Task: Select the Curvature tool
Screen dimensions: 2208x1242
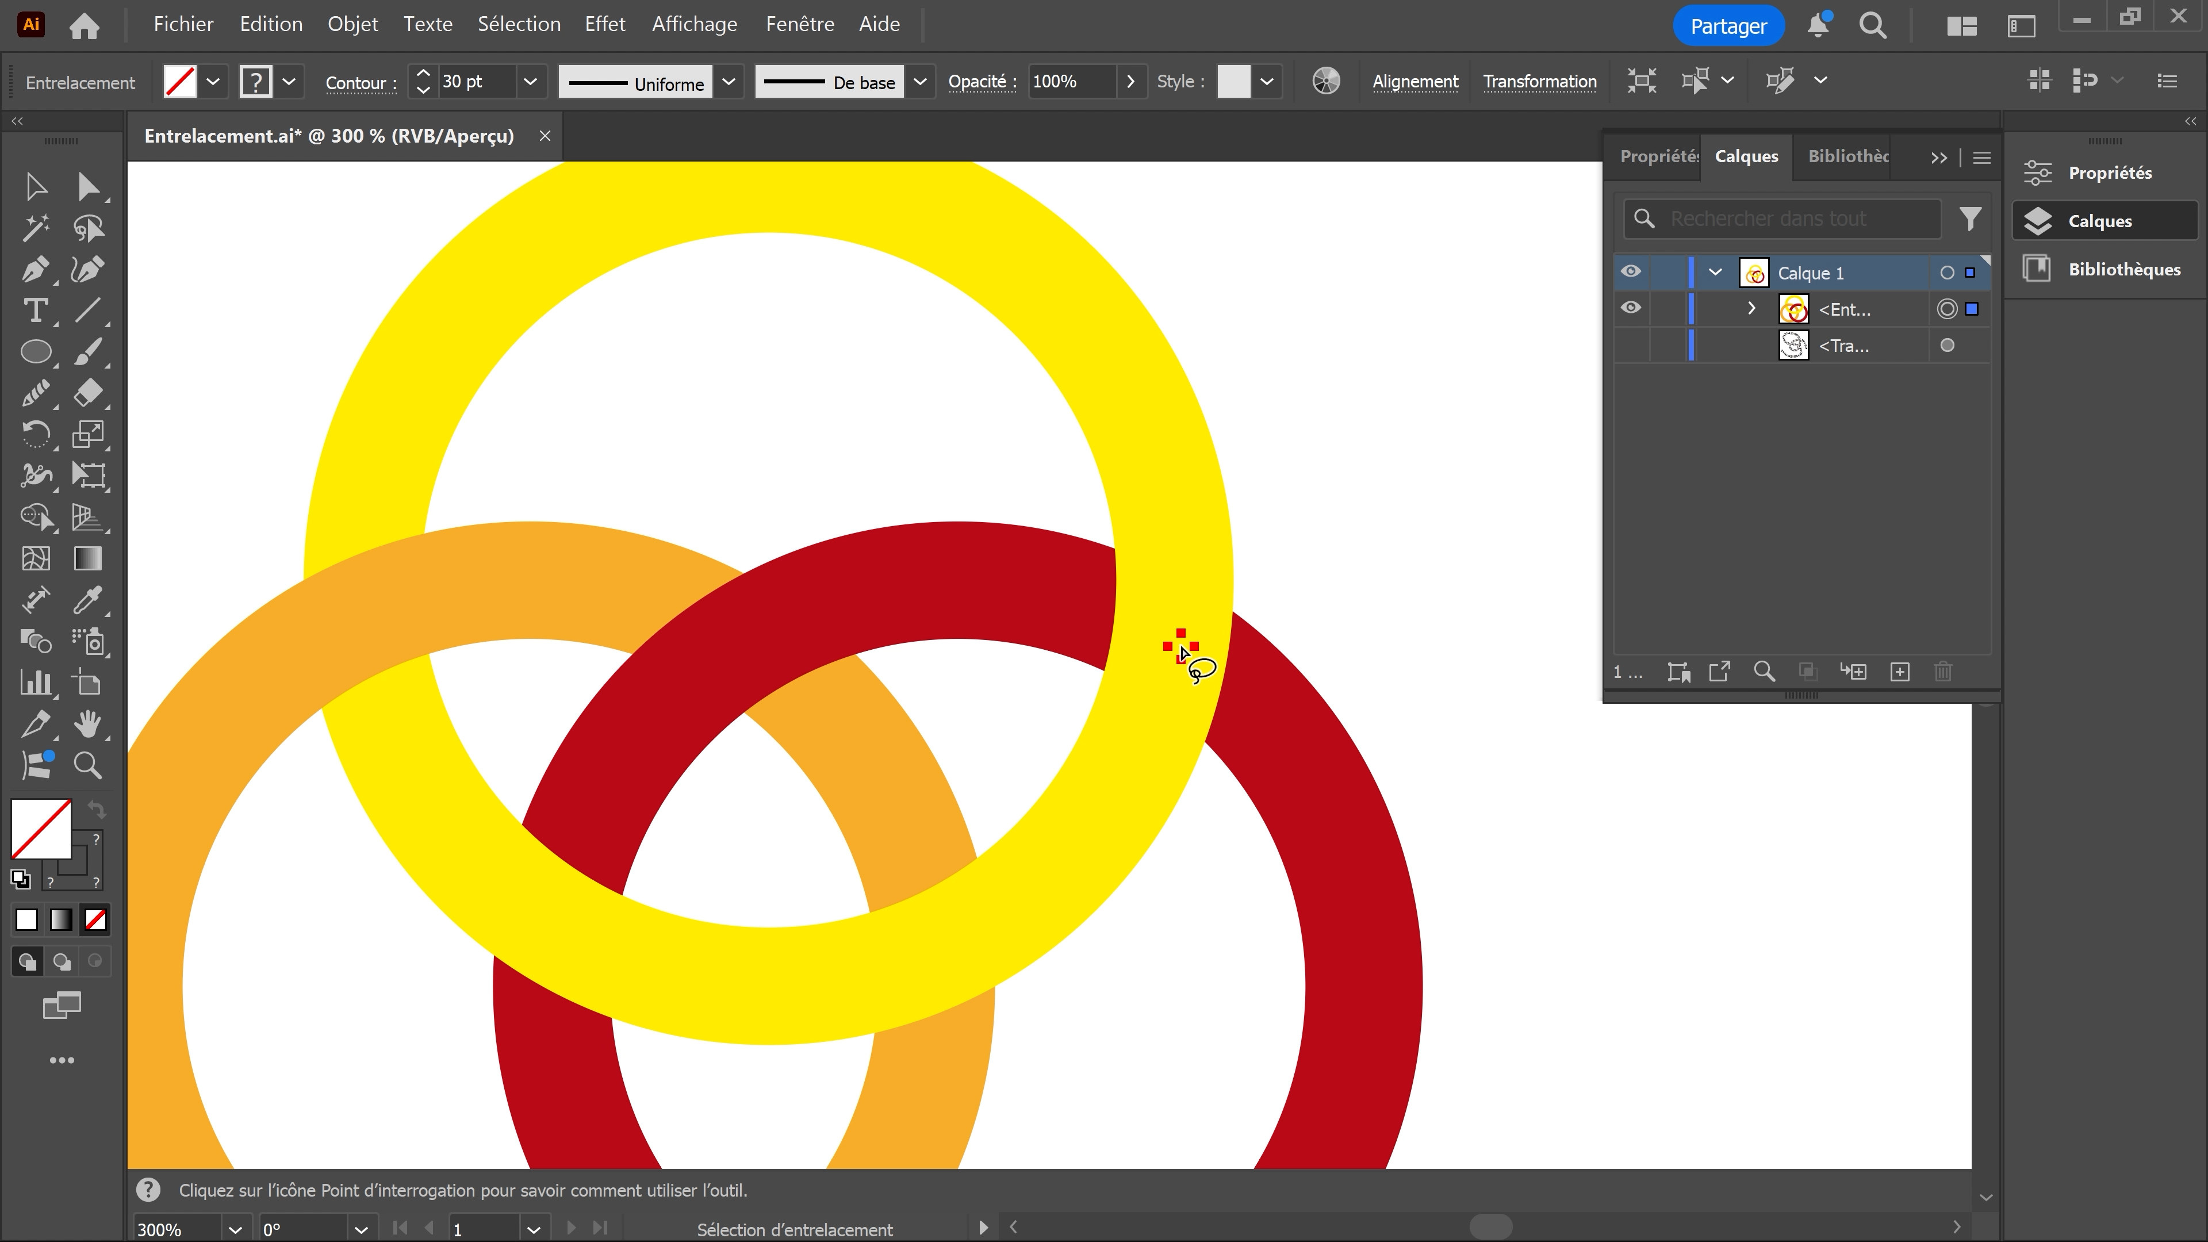Action: [x=87, y=269]
